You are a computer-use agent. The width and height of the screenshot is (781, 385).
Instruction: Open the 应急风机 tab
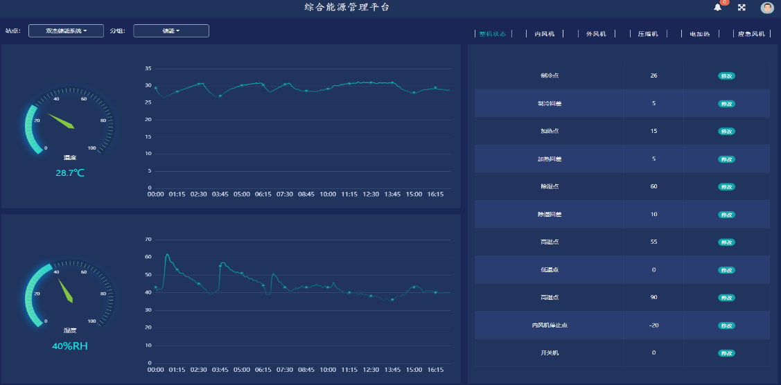coord(751,34)
